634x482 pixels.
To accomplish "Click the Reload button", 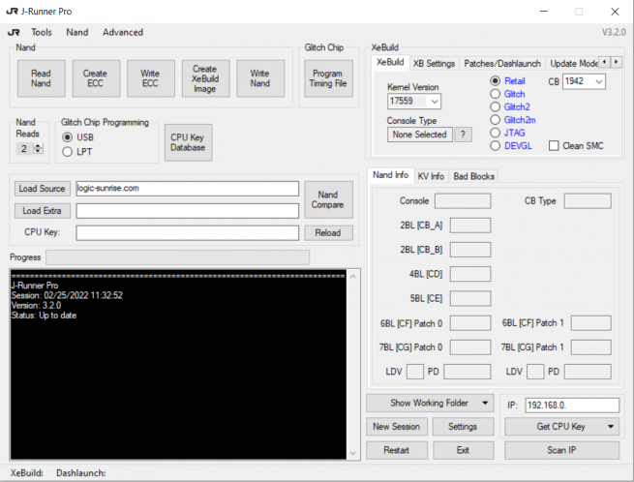I will click(328, 233).
